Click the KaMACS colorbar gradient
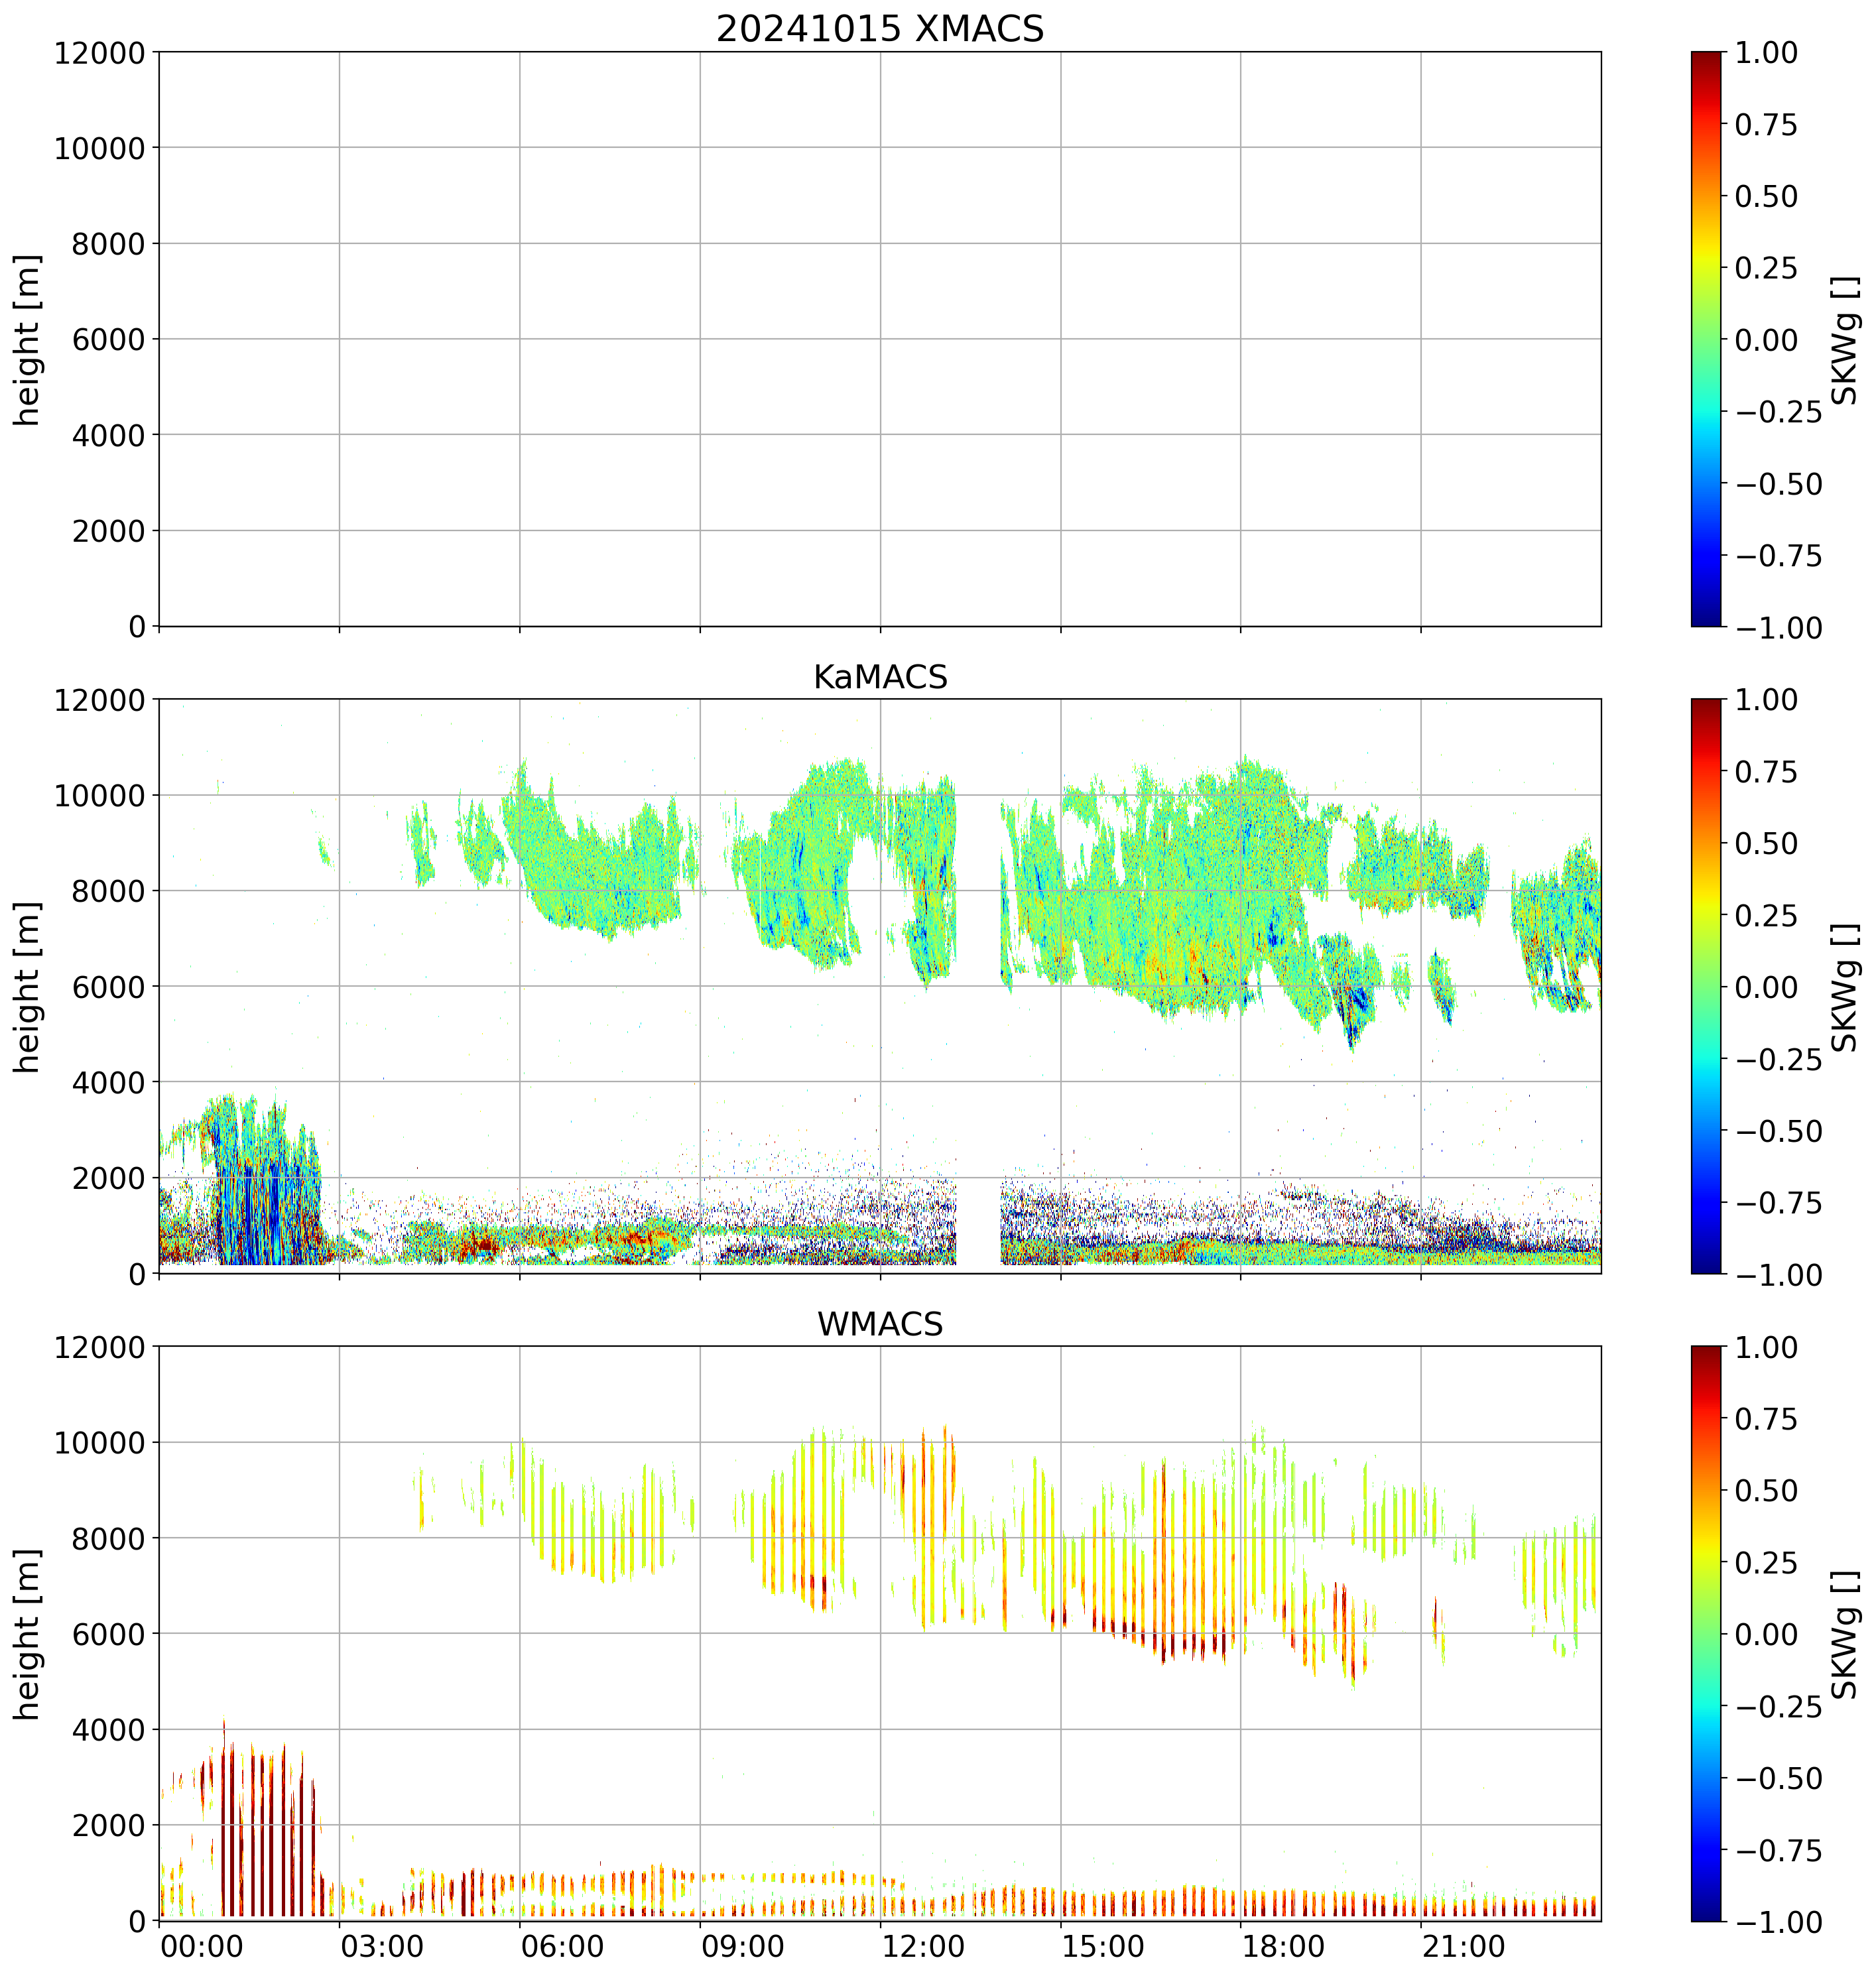 click(x=1706, y=986)
